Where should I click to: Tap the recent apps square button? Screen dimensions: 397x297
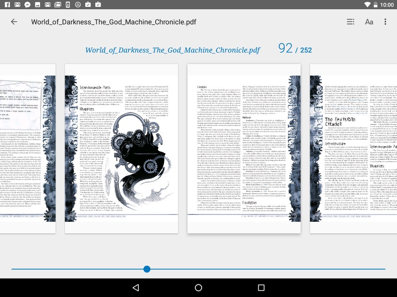point(261,287)
